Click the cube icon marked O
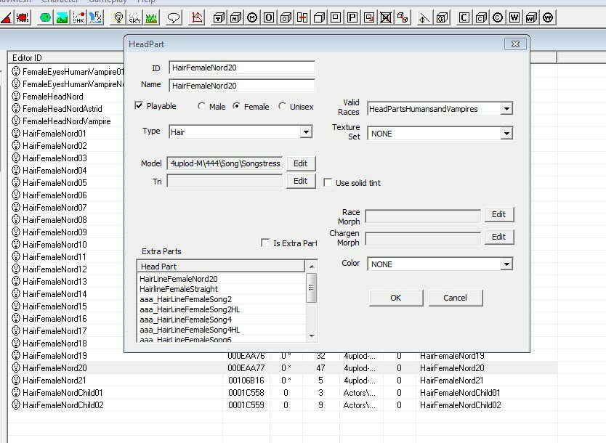The image size is (606, 443). pyautogui.click(x=286, y=17)
